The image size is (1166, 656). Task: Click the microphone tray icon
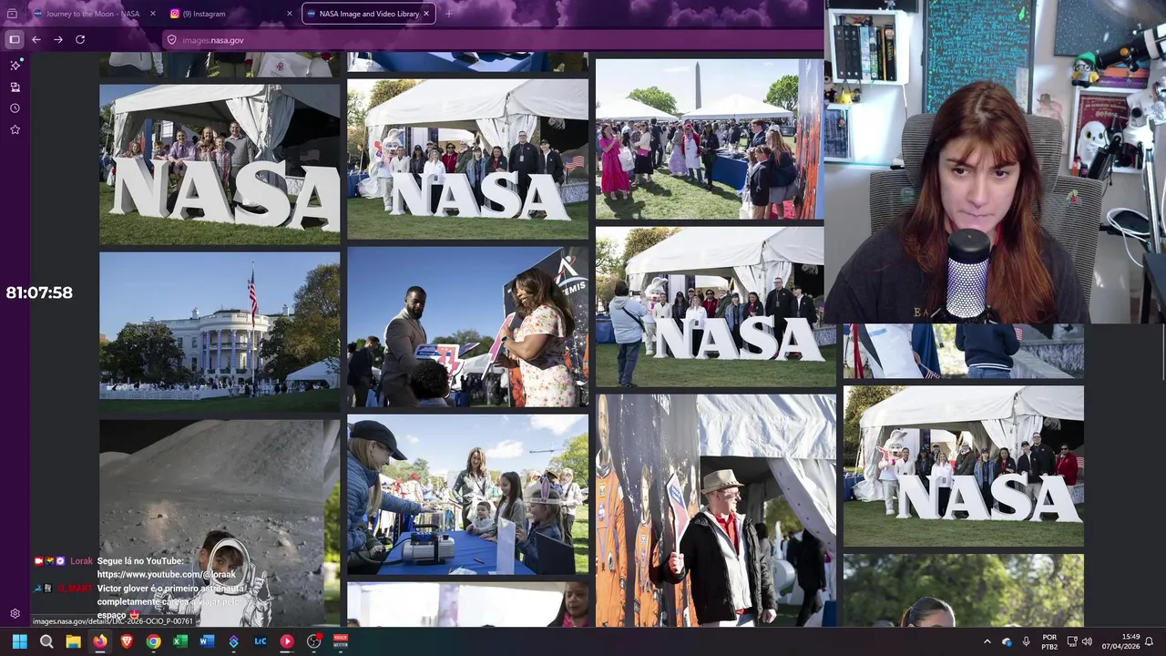pyautogui.click(x=1027, y=641)
